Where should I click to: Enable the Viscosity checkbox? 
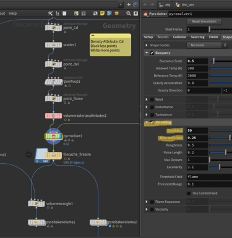tap(152, 210)
